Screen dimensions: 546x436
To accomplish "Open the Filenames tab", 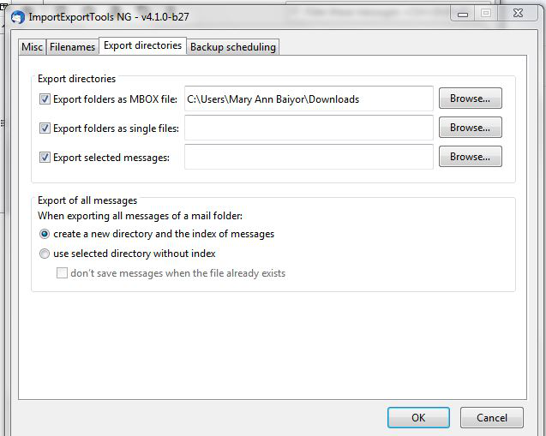I will click(72, 46).
